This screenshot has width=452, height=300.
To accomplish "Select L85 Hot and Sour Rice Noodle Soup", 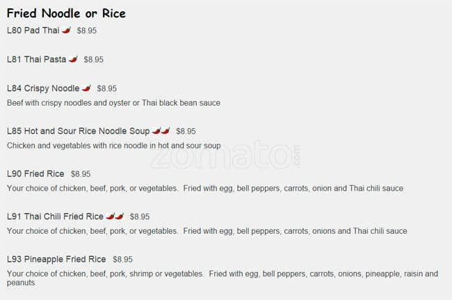I will (79, 131).
